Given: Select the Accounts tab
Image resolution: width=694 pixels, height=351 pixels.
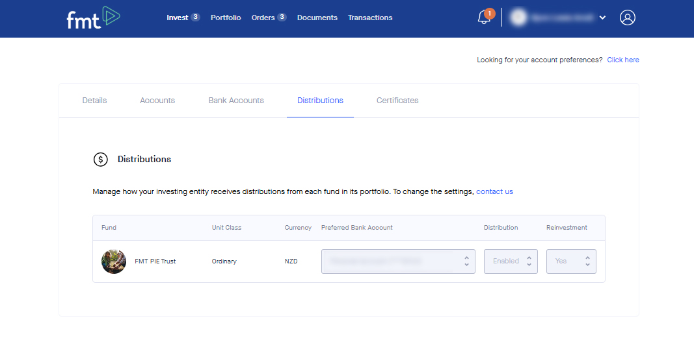Looking at the screenshot, I should pos(157,101).
